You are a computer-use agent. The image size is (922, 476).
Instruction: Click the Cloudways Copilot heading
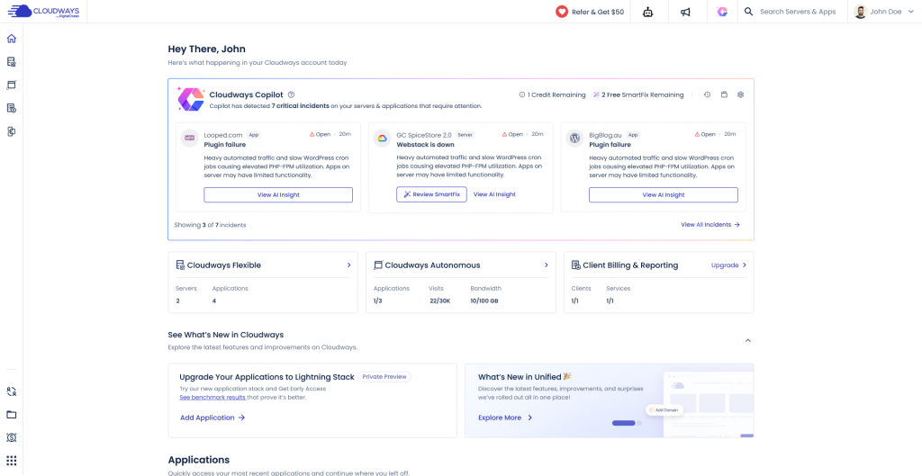[247, 94]
